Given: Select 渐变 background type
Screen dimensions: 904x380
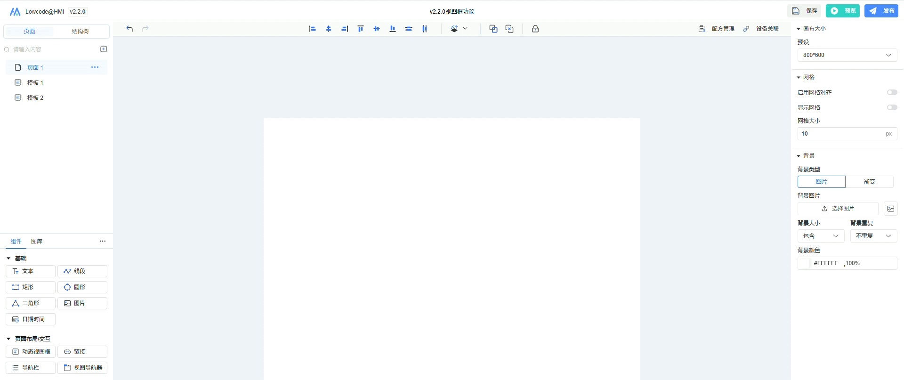Looking at the screenshot, I should (x=869, y=182).
